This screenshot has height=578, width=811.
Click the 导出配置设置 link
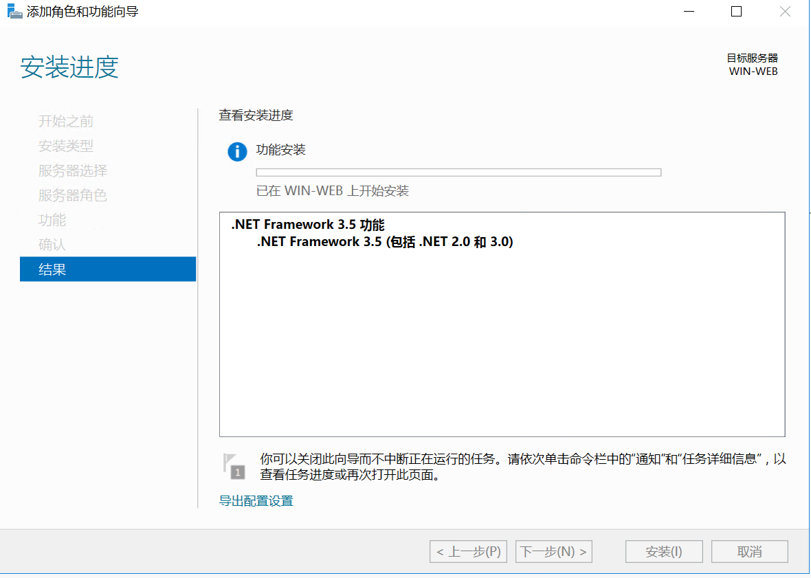coord(256,501)
